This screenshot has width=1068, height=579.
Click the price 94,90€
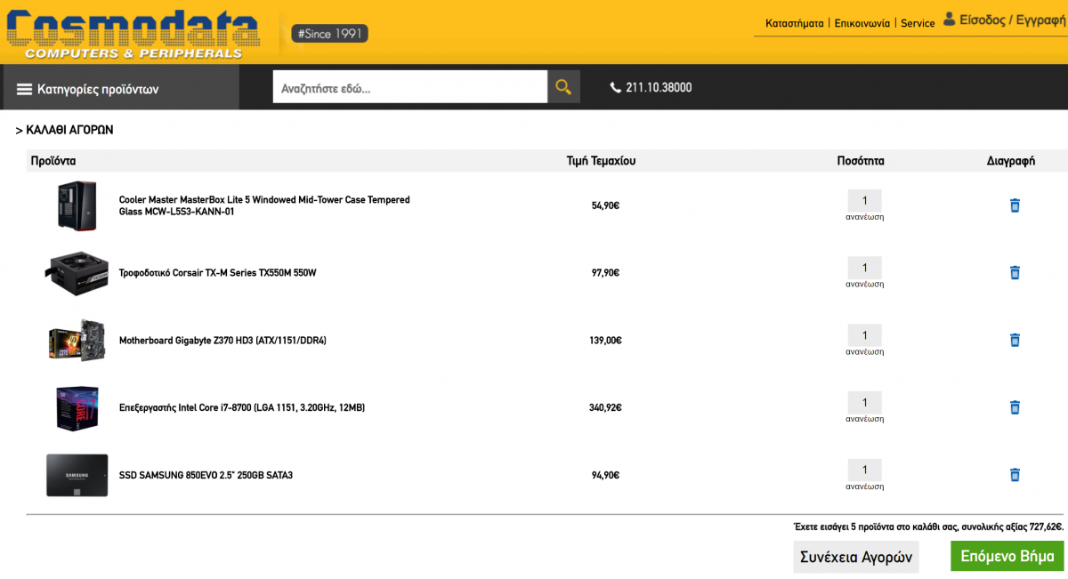pyautogui.click(x=605, y=475)
